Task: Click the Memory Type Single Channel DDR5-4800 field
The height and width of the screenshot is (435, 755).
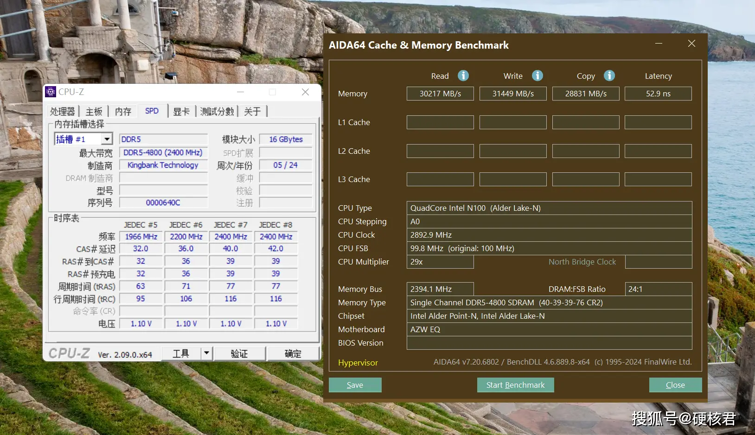Action: [549, 303]
